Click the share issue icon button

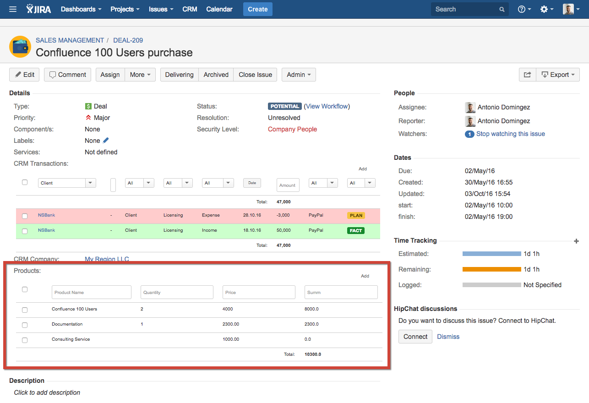pyautogui.click(x=527, y=75)
